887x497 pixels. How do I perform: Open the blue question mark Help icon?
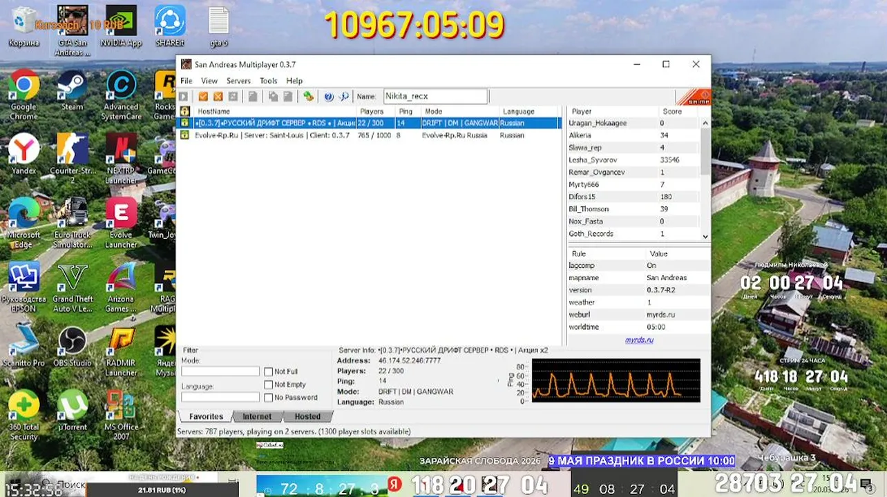pos(329,97)
